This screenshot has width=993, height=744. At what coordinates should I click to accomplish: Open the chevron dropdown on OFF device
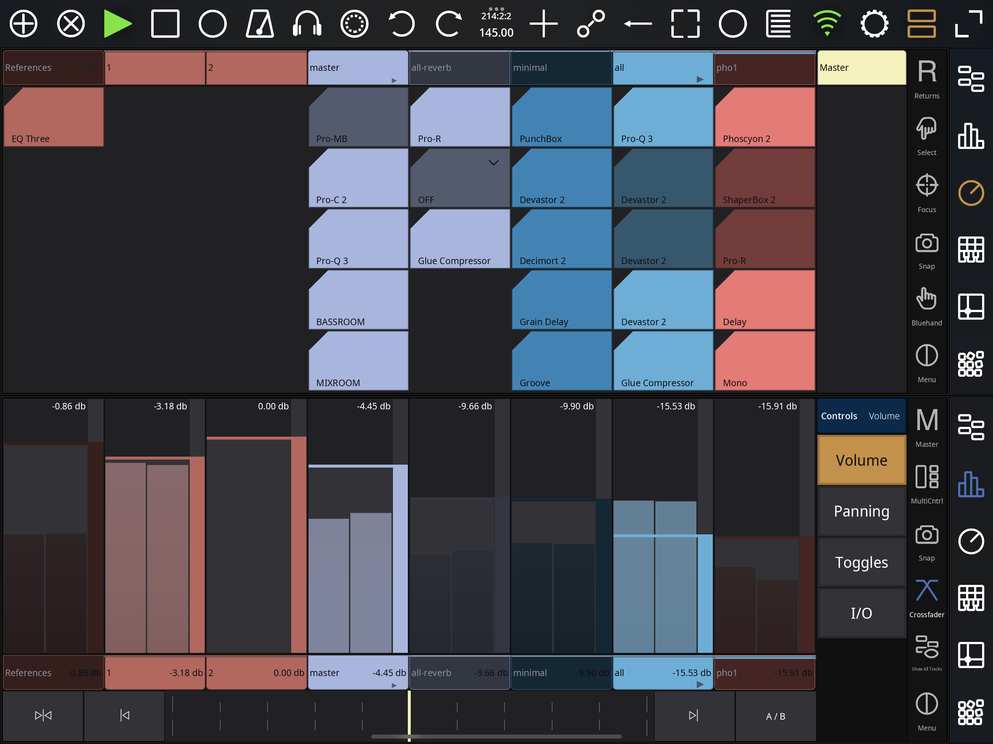[493, 163]
